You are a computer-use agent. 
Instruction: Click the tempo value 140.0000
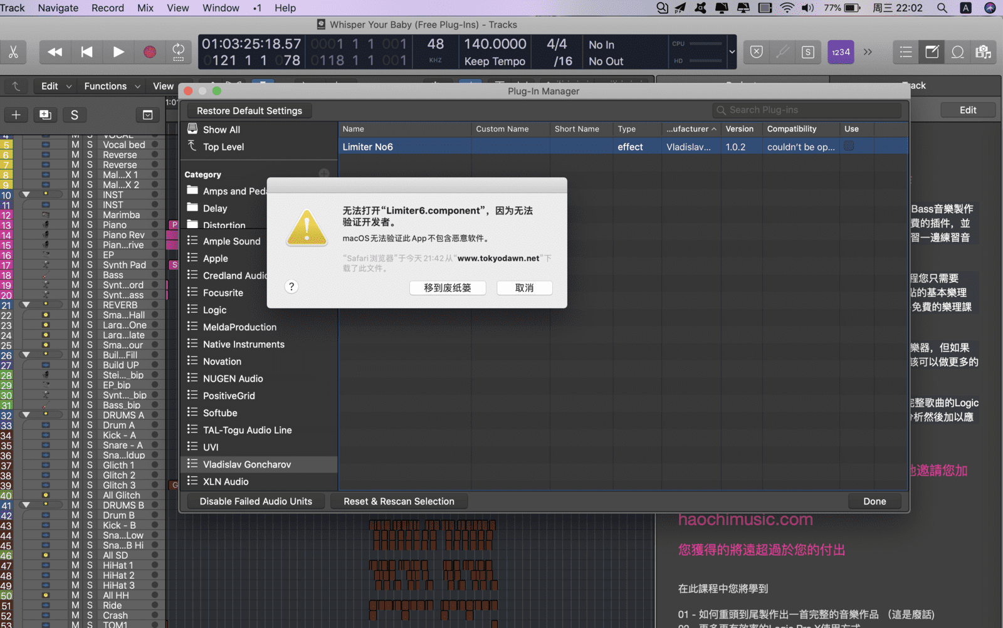(x=495, y=44)
